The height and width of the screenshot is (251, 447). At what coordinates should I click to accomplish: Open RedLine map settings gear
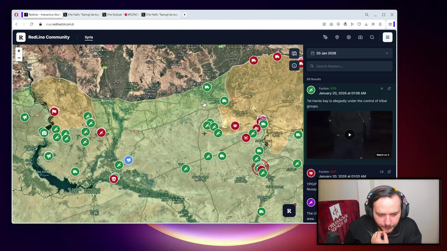(x=349, y=37)
